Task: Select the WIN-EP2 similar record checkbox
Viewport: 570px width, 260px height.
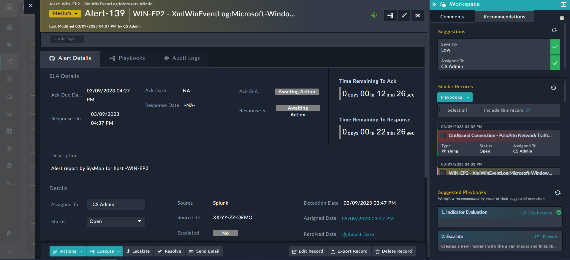Action: coord(443,173)
